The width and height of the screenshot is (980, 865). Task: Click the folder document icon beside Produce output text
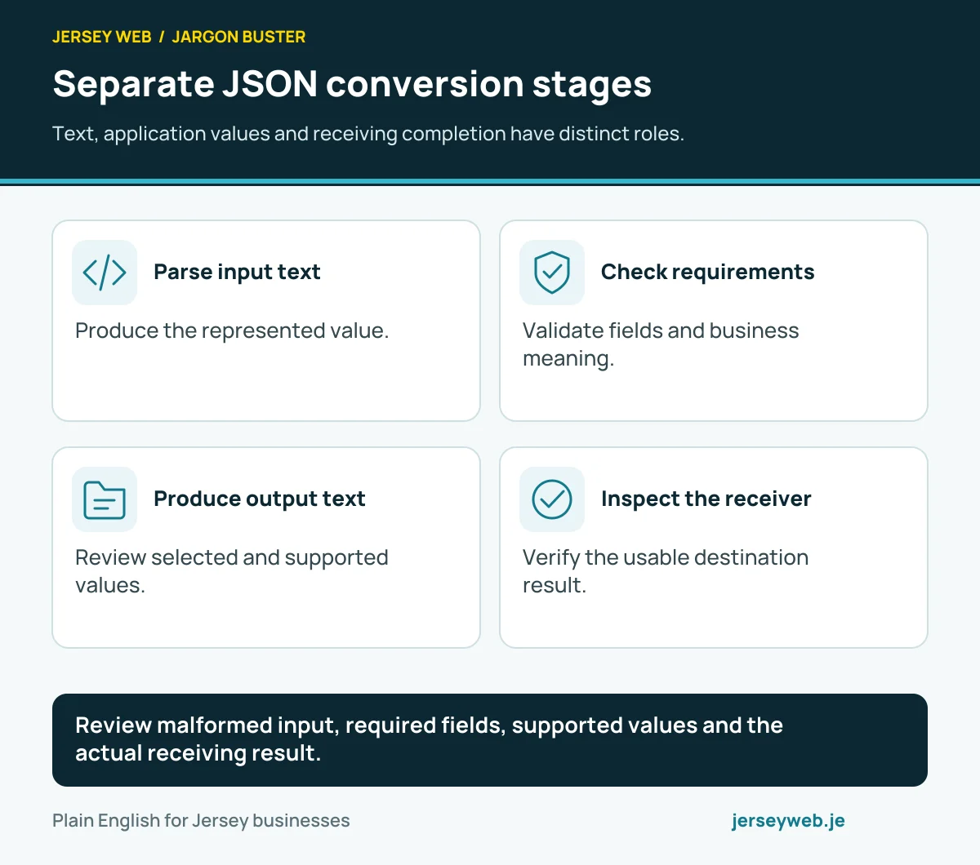pyautogui.click(x=105, y=499)
